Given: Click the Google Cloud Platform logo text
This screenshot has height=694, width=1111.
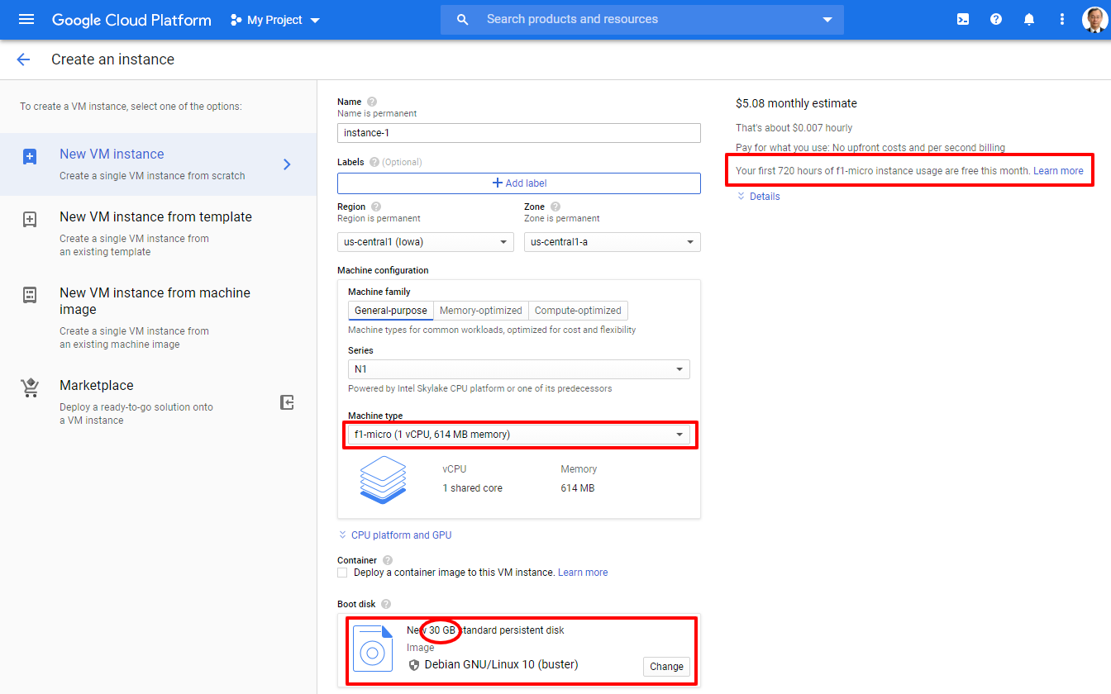Looking at the screenshot, I should click(131, 20).
